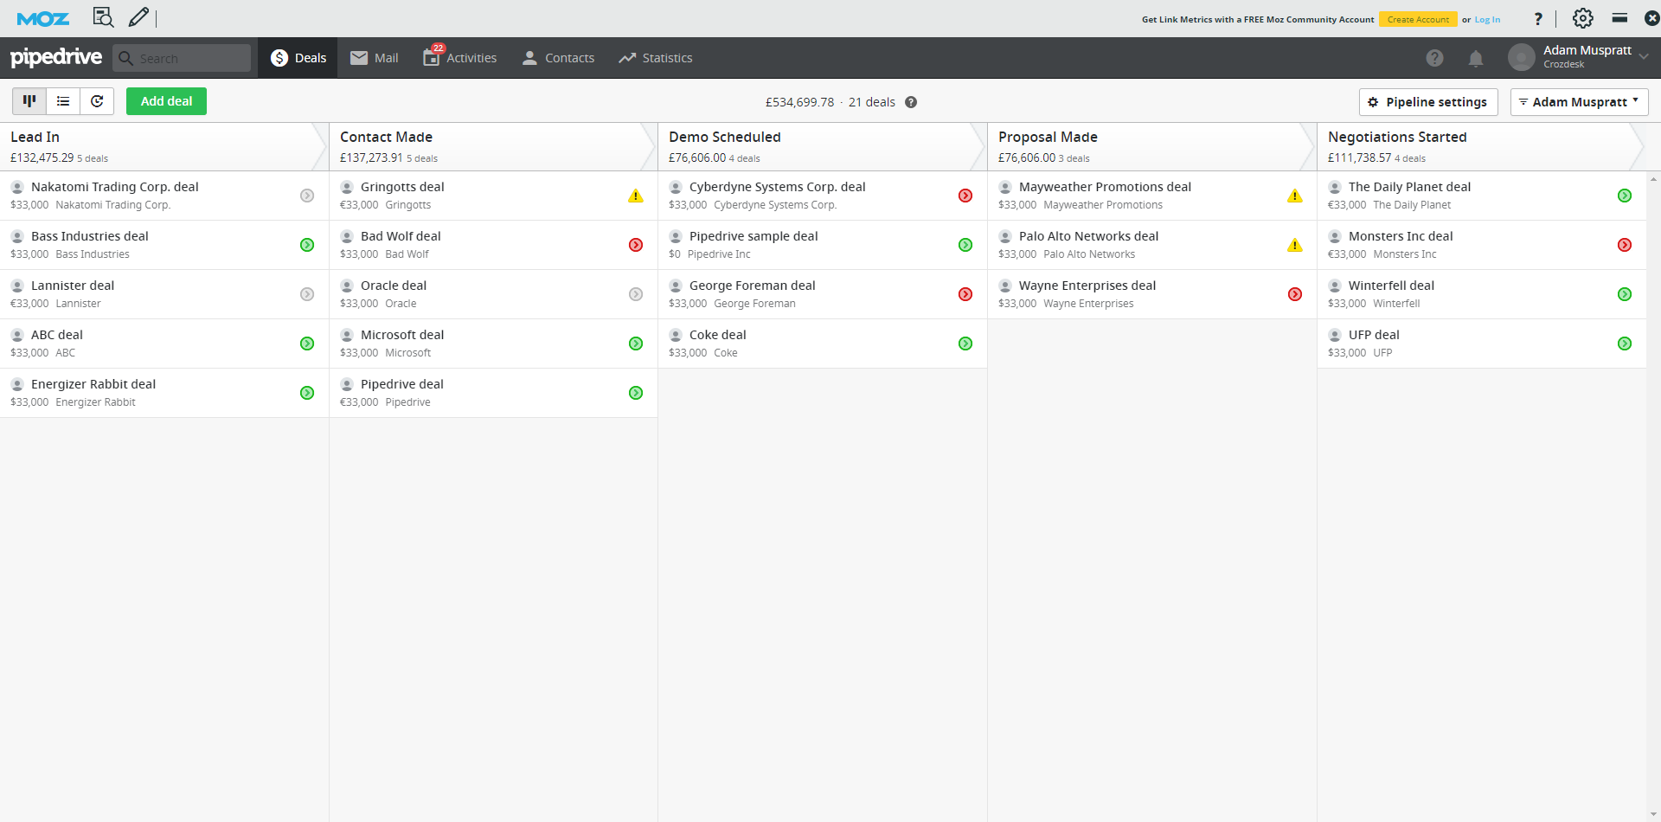The height and width of the screenshot is (822, 1661).
Task: Click overdue red icon on Bad Wolf deal
Action: point(636,245)
